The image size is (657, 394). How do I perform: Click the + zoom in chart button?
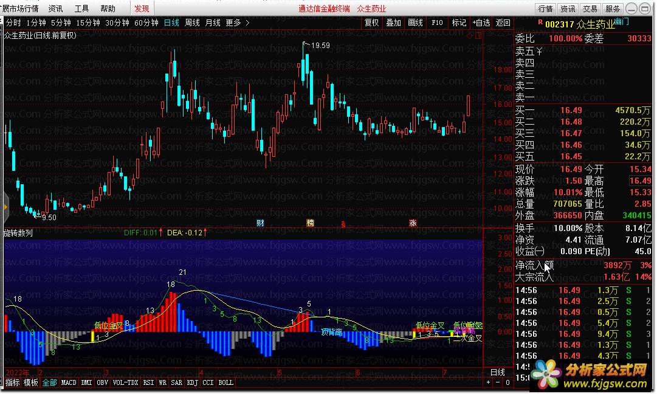coord(488,382)
